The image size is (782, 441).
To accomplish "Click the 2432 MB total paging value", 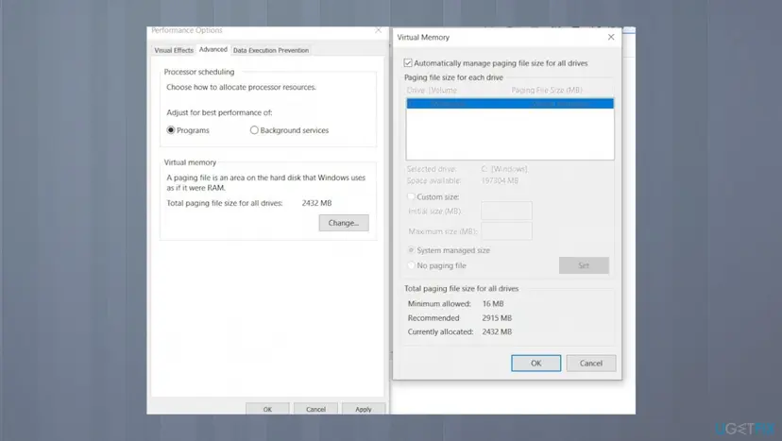I will pyautogui.click(x=316, y=203).
